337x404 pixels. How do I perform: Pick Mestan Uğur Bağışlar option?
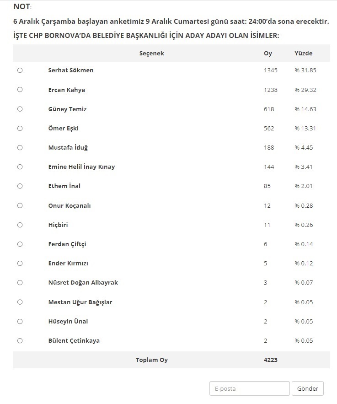click(x=20, y=302)
